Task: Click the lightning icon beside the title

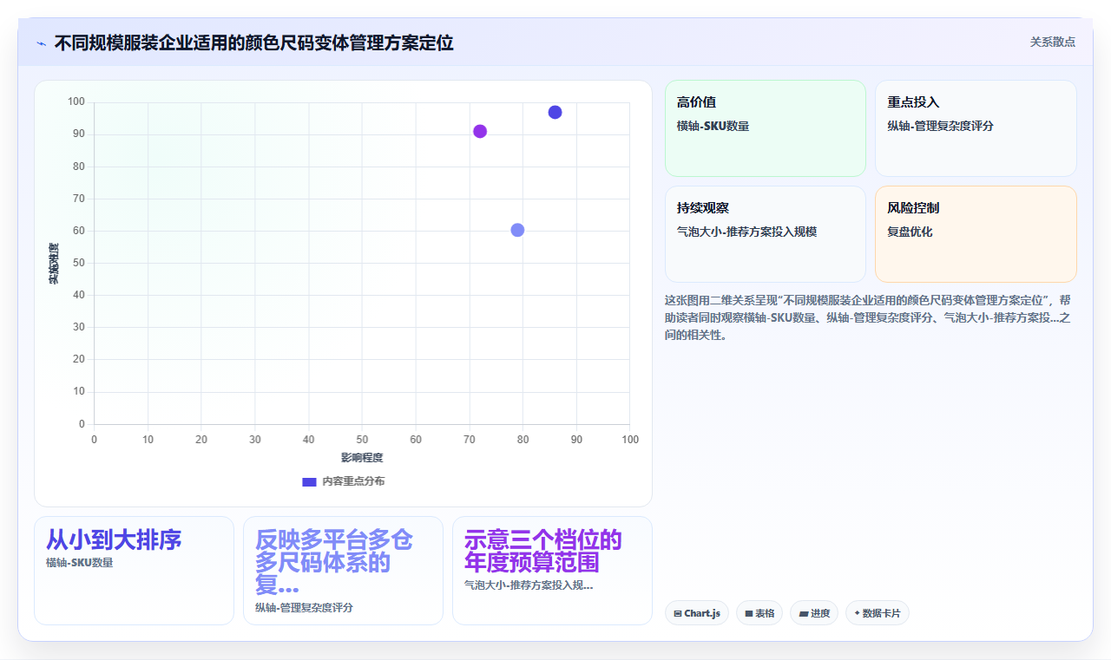Action: (41, 43)
